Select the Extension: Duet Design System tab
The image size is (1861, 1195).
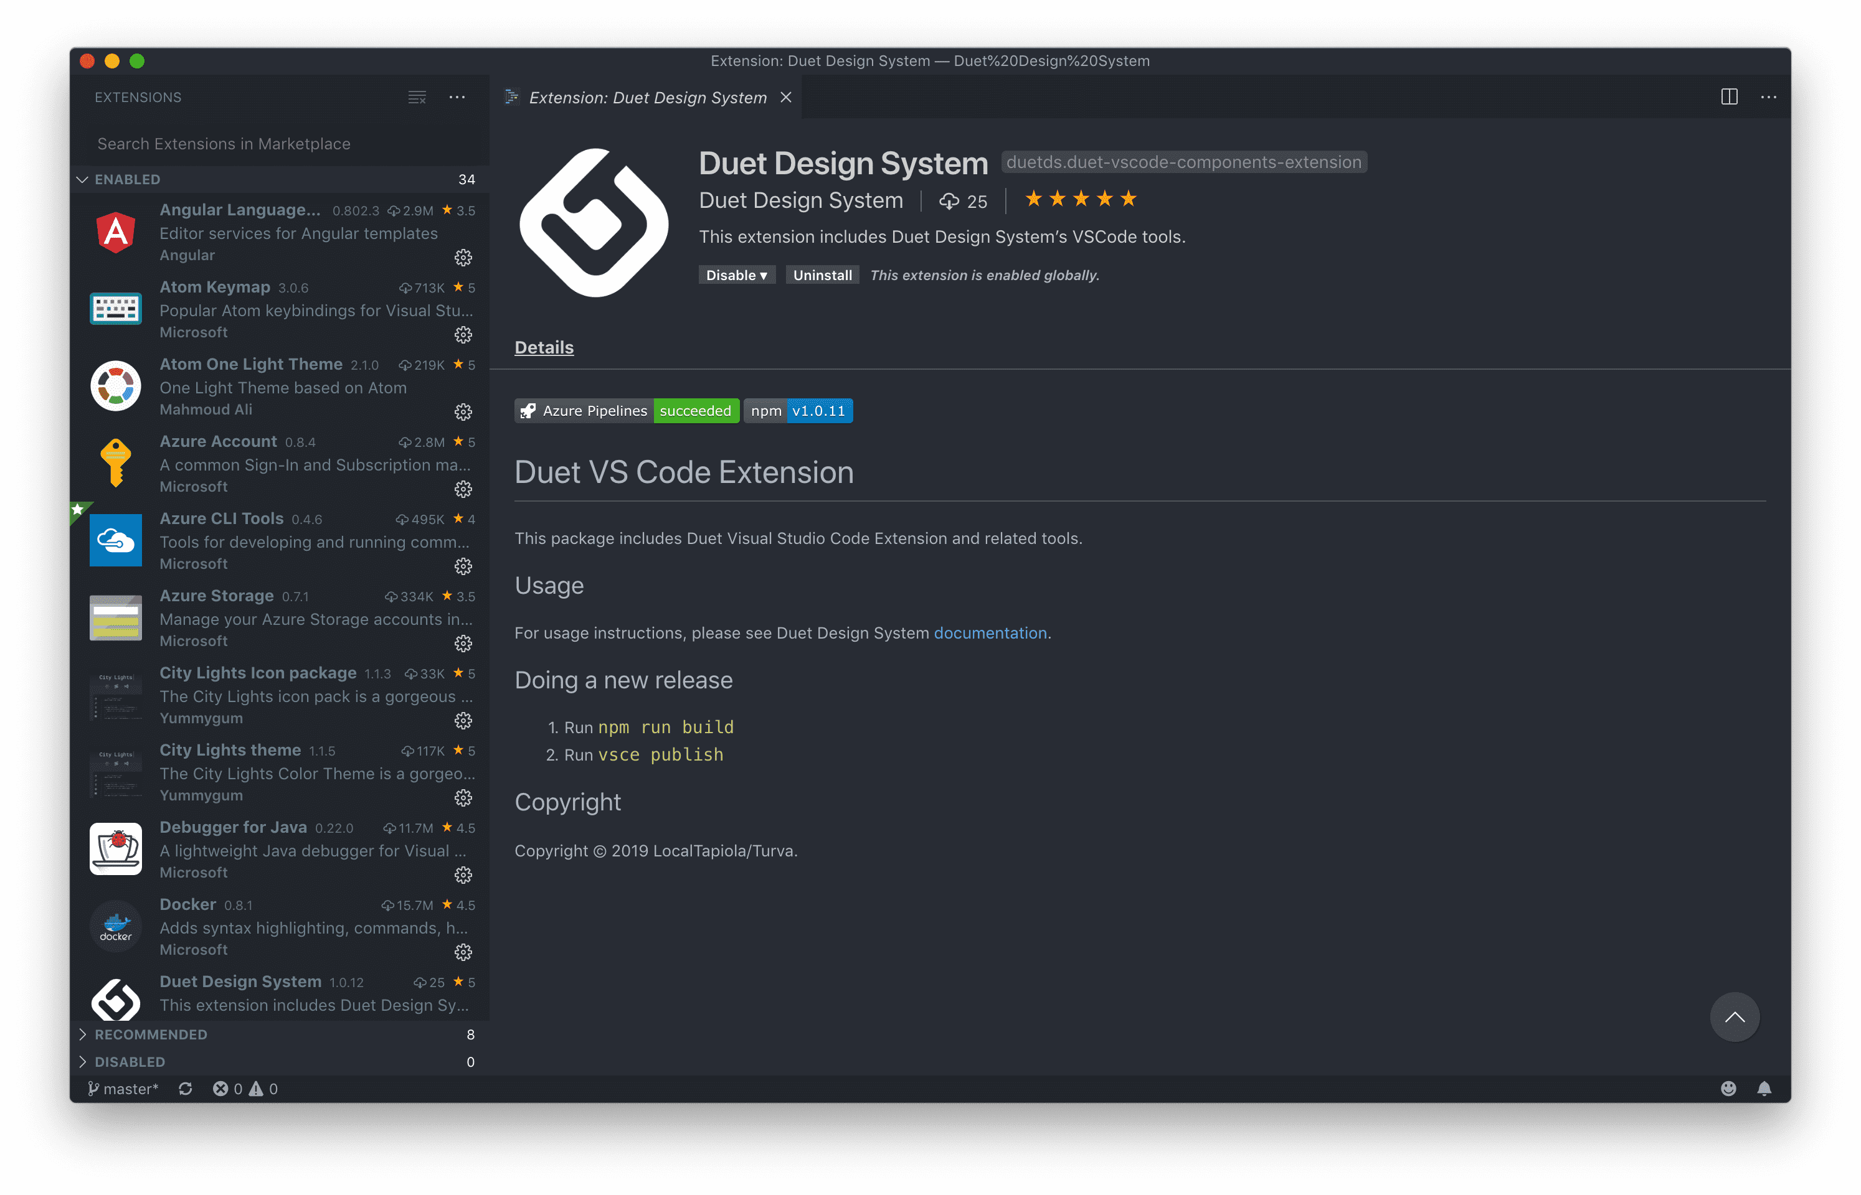click(x=646, y=97)
